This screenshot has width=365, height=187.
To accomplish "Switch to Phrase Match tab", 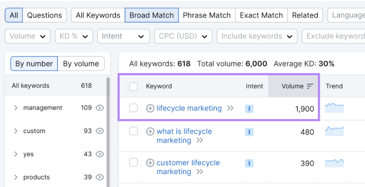I will pyautogui.click(x=207, y=15).
